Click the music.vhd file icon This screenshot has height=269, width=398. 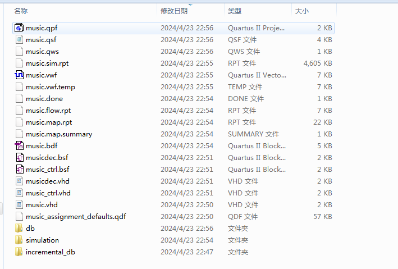coord(19,205)
